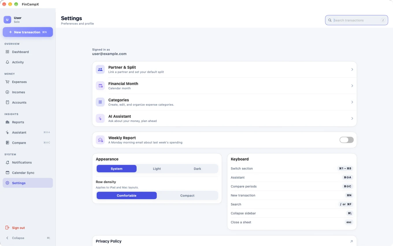
Task: Click the Incomes icon in sidebar
Action: pyautogui.click(x=8, y=92)
